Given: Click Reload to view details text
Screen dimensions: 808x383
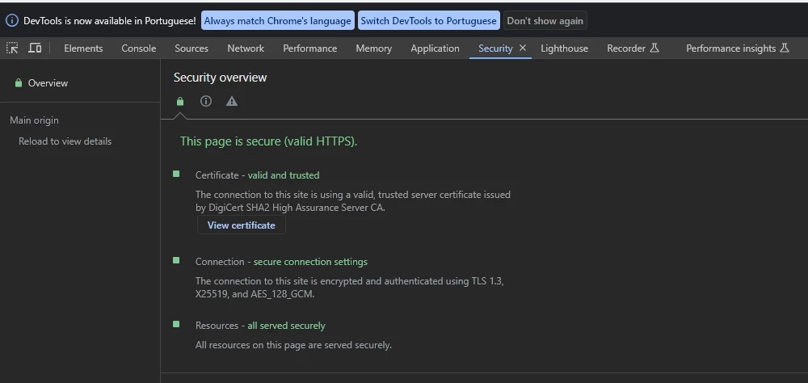Looking at the screenshot, I should 65,141.
